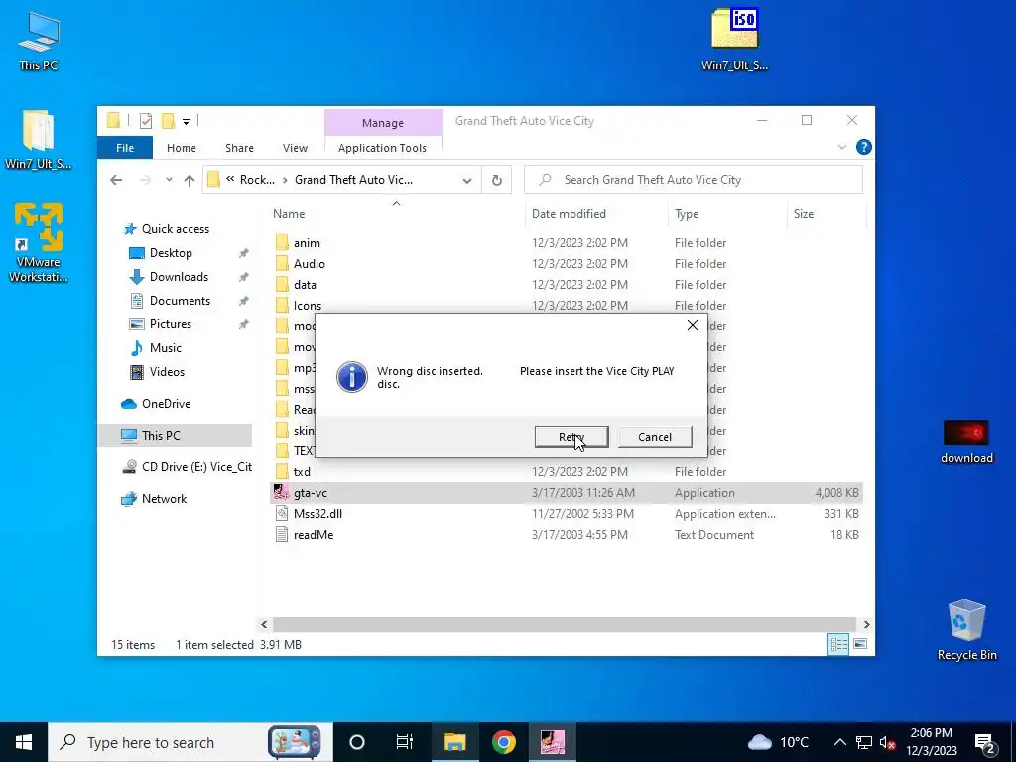Switch to the Home ribbon tab
Viewport: 1016px width, 762px height.
coord(182,148)
